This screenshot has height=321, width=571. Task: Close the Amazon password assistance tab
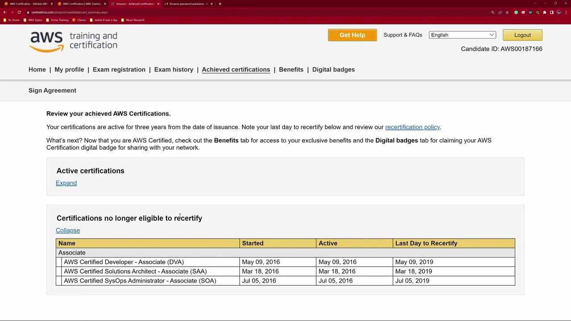tap(211, 4)
